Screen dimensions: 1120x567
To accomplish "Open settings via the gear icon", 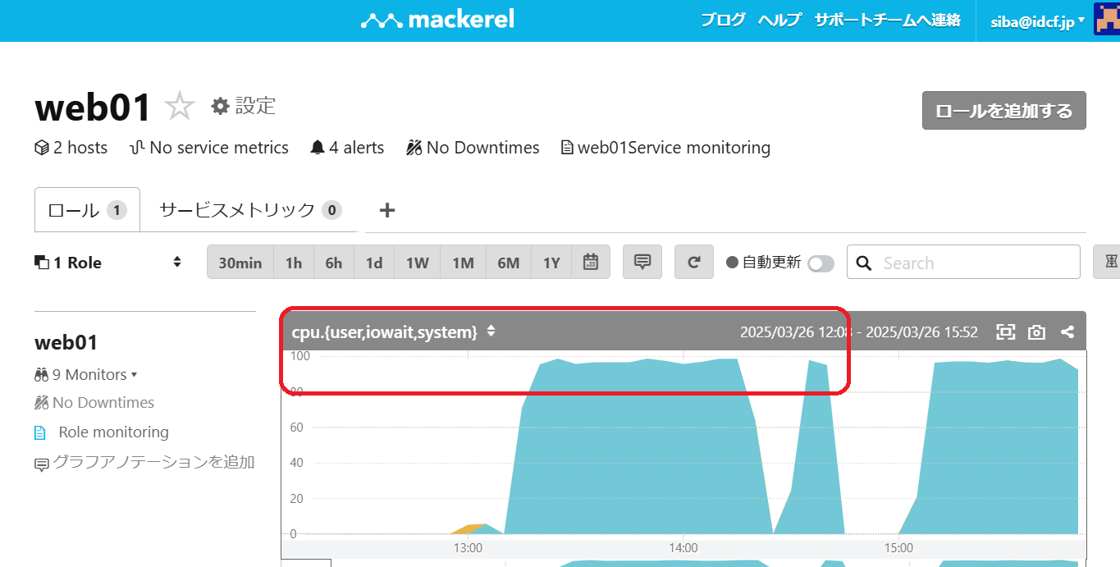I will 220,106.
